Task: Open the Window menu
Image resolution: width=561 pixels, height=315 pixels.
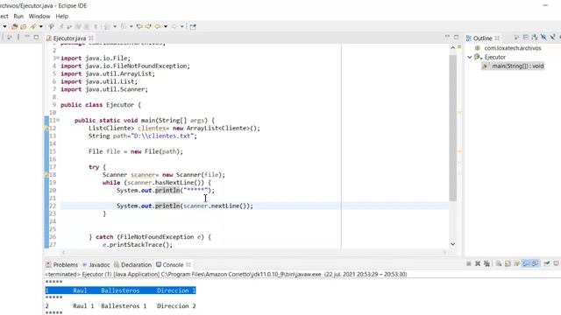Action: tap(39, 16)
